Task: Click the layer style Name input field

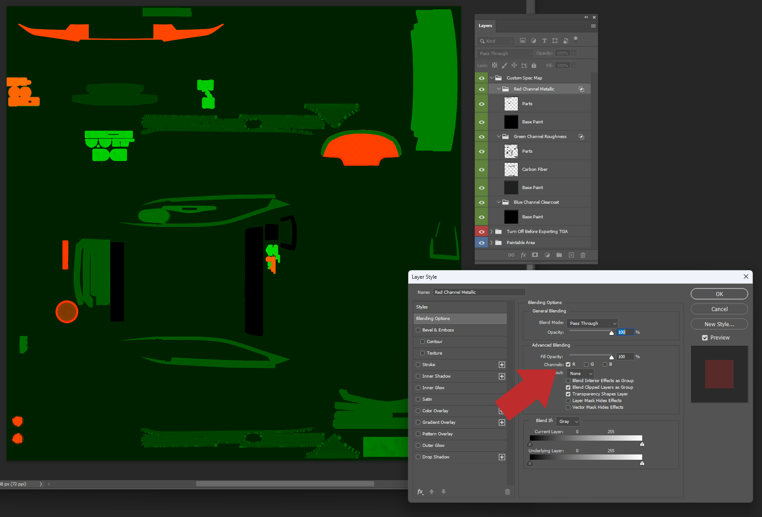Action: (x=479, y=292)
